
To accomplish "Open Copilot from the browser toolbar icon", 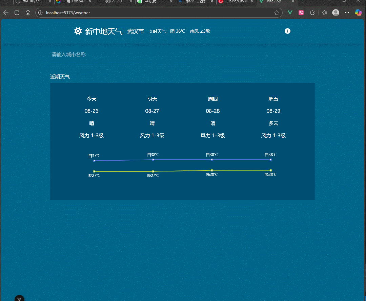I will tap(358, 13).
